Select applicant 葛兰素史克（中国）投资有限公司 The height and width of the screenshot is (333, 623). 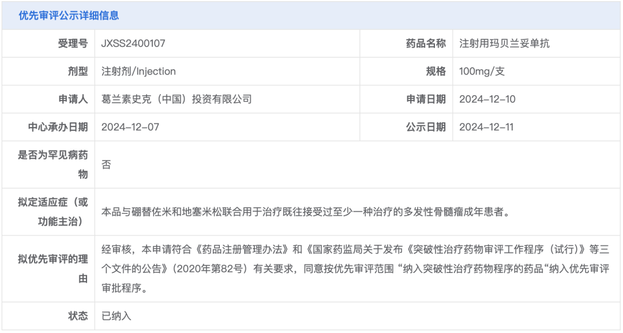click(177, 99)
